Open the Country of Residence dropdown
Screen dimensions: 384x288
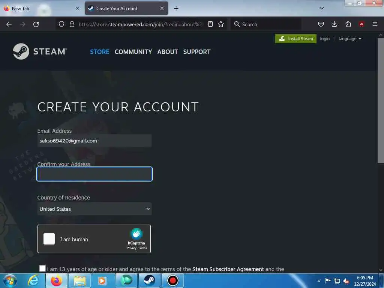(94, 209)
